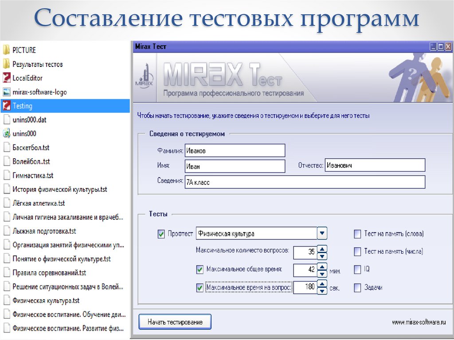Select Физическая культура.tst file name
Screen dimensions: 454x340
pyautogui.click(x=46, y=300)
